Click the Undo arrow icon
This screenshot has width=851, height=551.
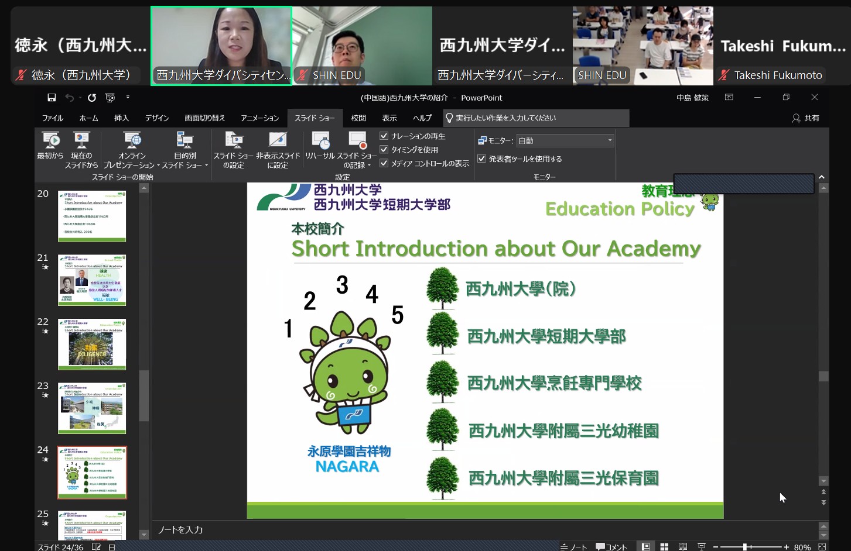69,98
